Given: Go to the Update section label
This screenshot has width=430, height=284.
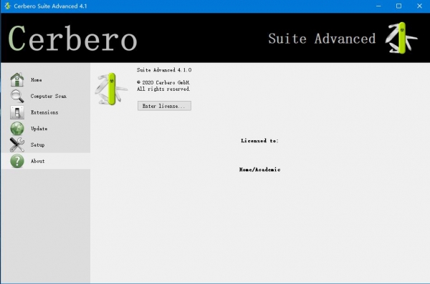Looking at the screenshot, I should coord(39,129).
